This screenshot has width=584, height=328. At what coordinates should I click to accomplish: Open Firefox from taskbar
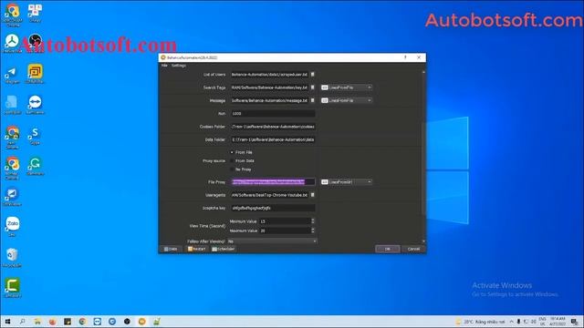click(x=53, y=322)
